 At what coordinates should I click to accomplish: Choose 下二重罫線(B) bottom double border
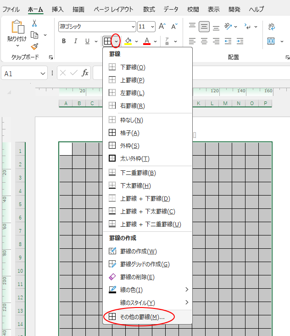(x=148, y=173)
